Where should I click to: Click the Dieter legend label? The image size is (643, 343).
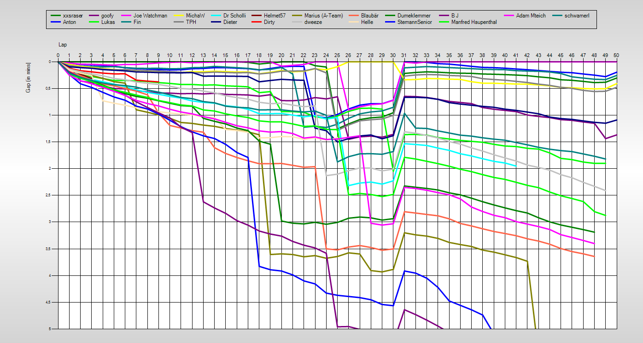pyautogui.click(x=230, y=22)
